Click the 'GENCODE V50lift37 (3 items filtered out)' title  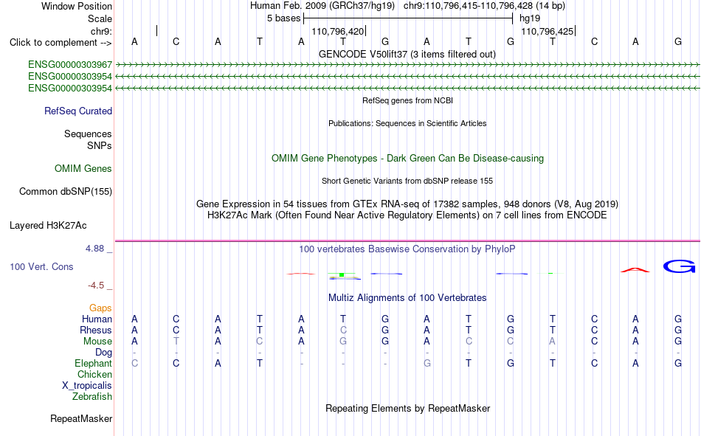407,54
